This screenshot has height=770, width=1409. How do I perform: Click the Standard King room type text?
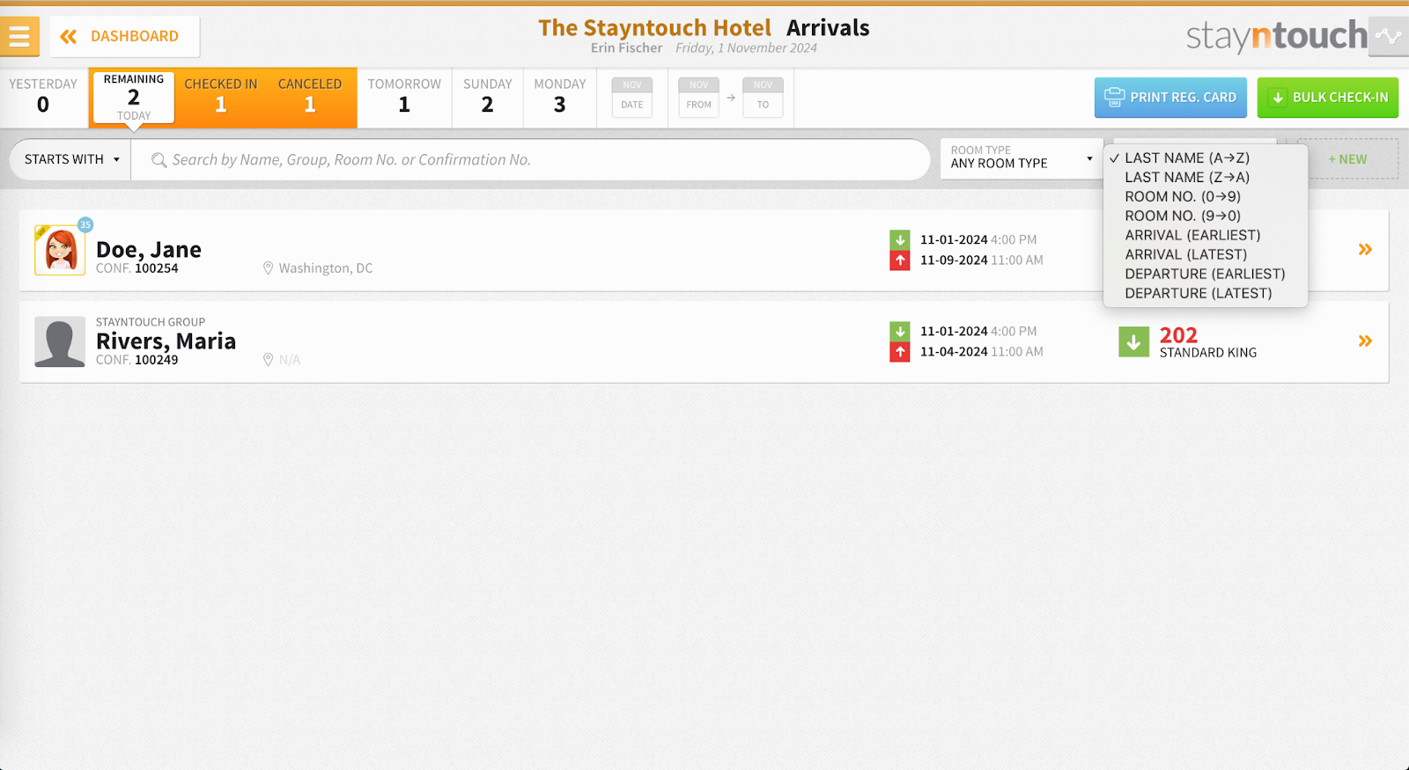coord(1208,353)
